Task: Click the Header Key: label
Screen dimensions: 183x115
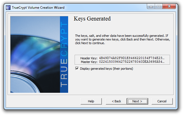Action: pyautogui.click(x=89, y=58)
